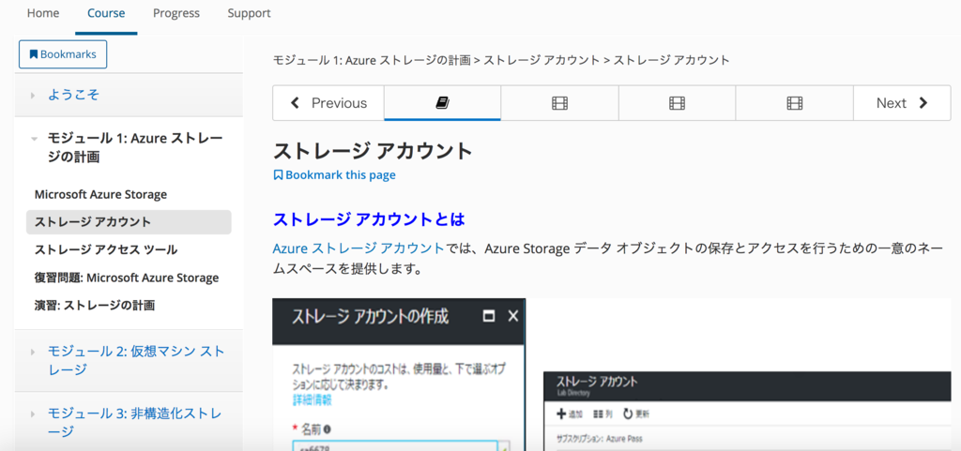
Task: Open 復習問題: Microsoft Azure Storage item
Action: click(x=127, y=278)
